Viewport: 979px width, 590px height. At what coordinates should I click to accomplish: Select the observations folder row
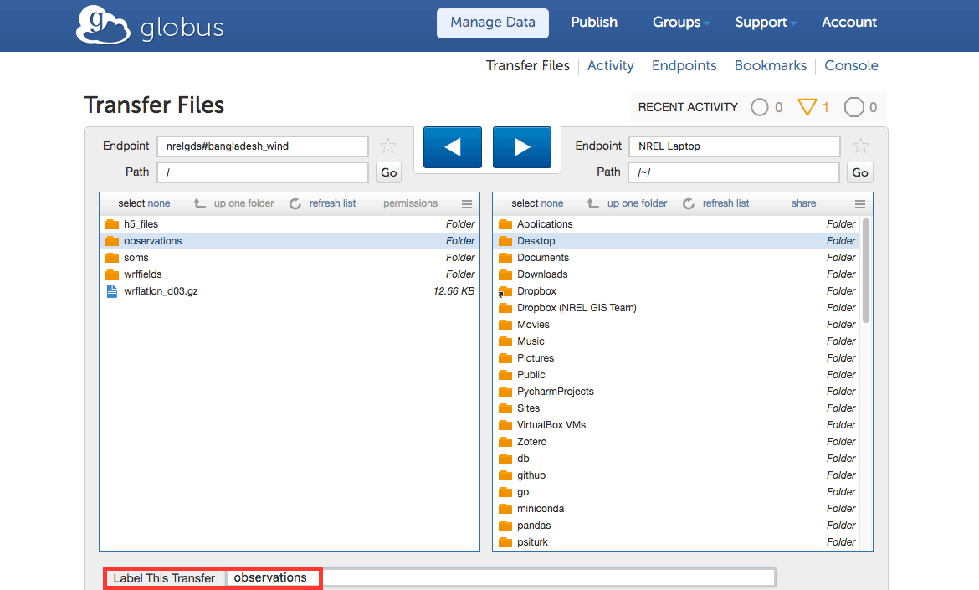click(x=290, y=241)
